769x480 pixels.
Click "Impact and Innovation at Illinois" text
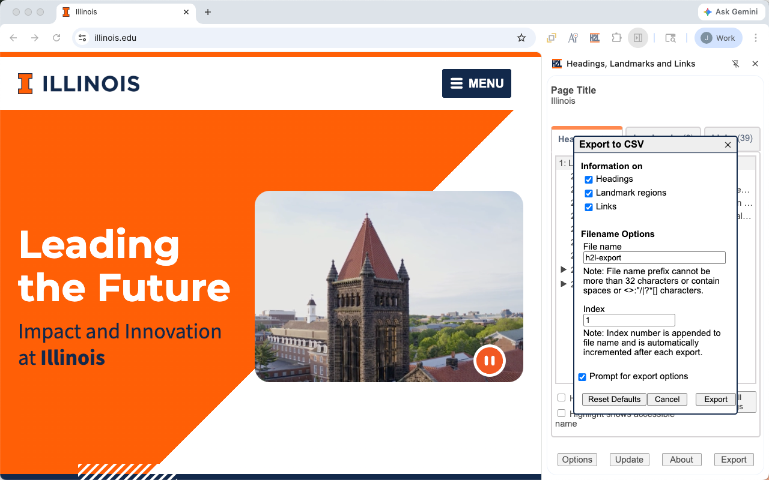pyautogui.click(x=120, y=344)
